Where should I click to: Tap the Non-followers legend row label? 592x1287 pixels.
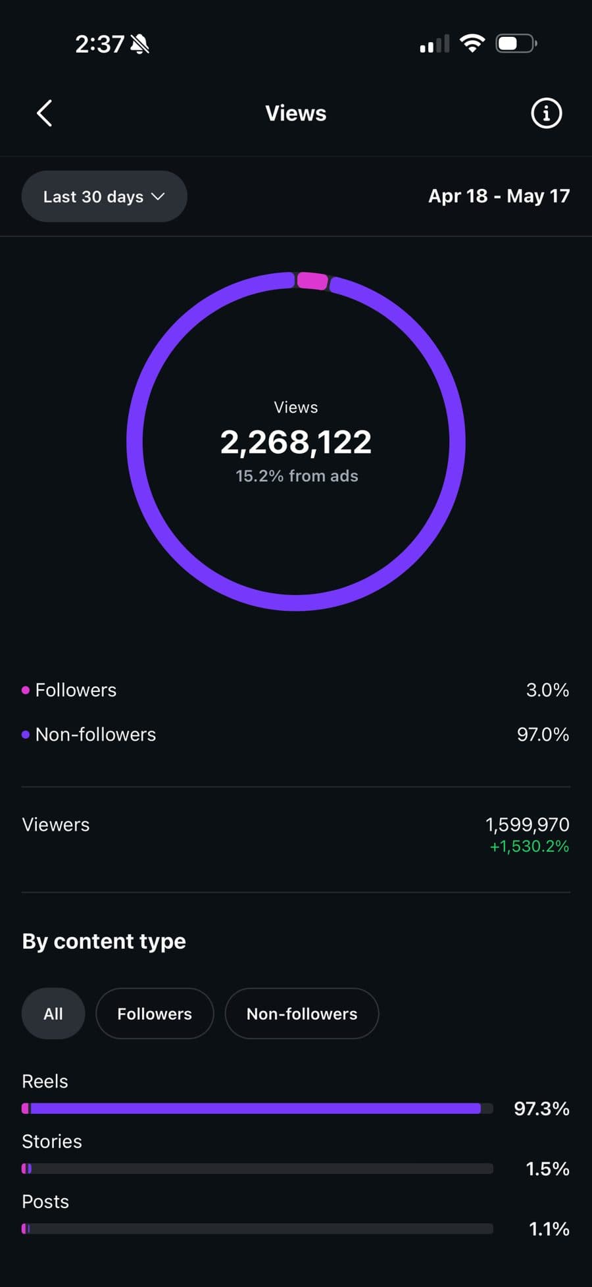point(95,735)
